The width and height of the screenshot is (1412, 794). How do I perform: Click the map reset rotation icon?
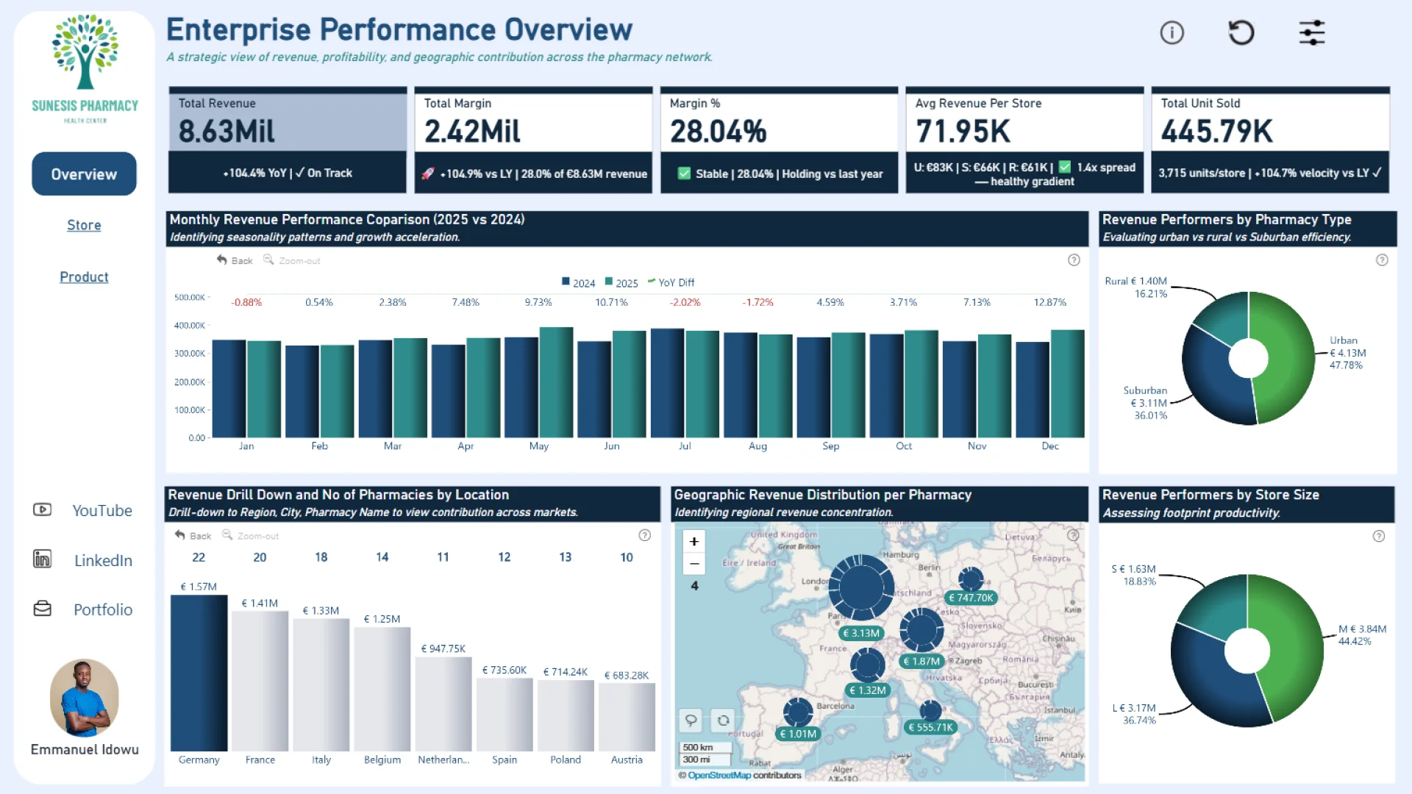pos(724,720)
